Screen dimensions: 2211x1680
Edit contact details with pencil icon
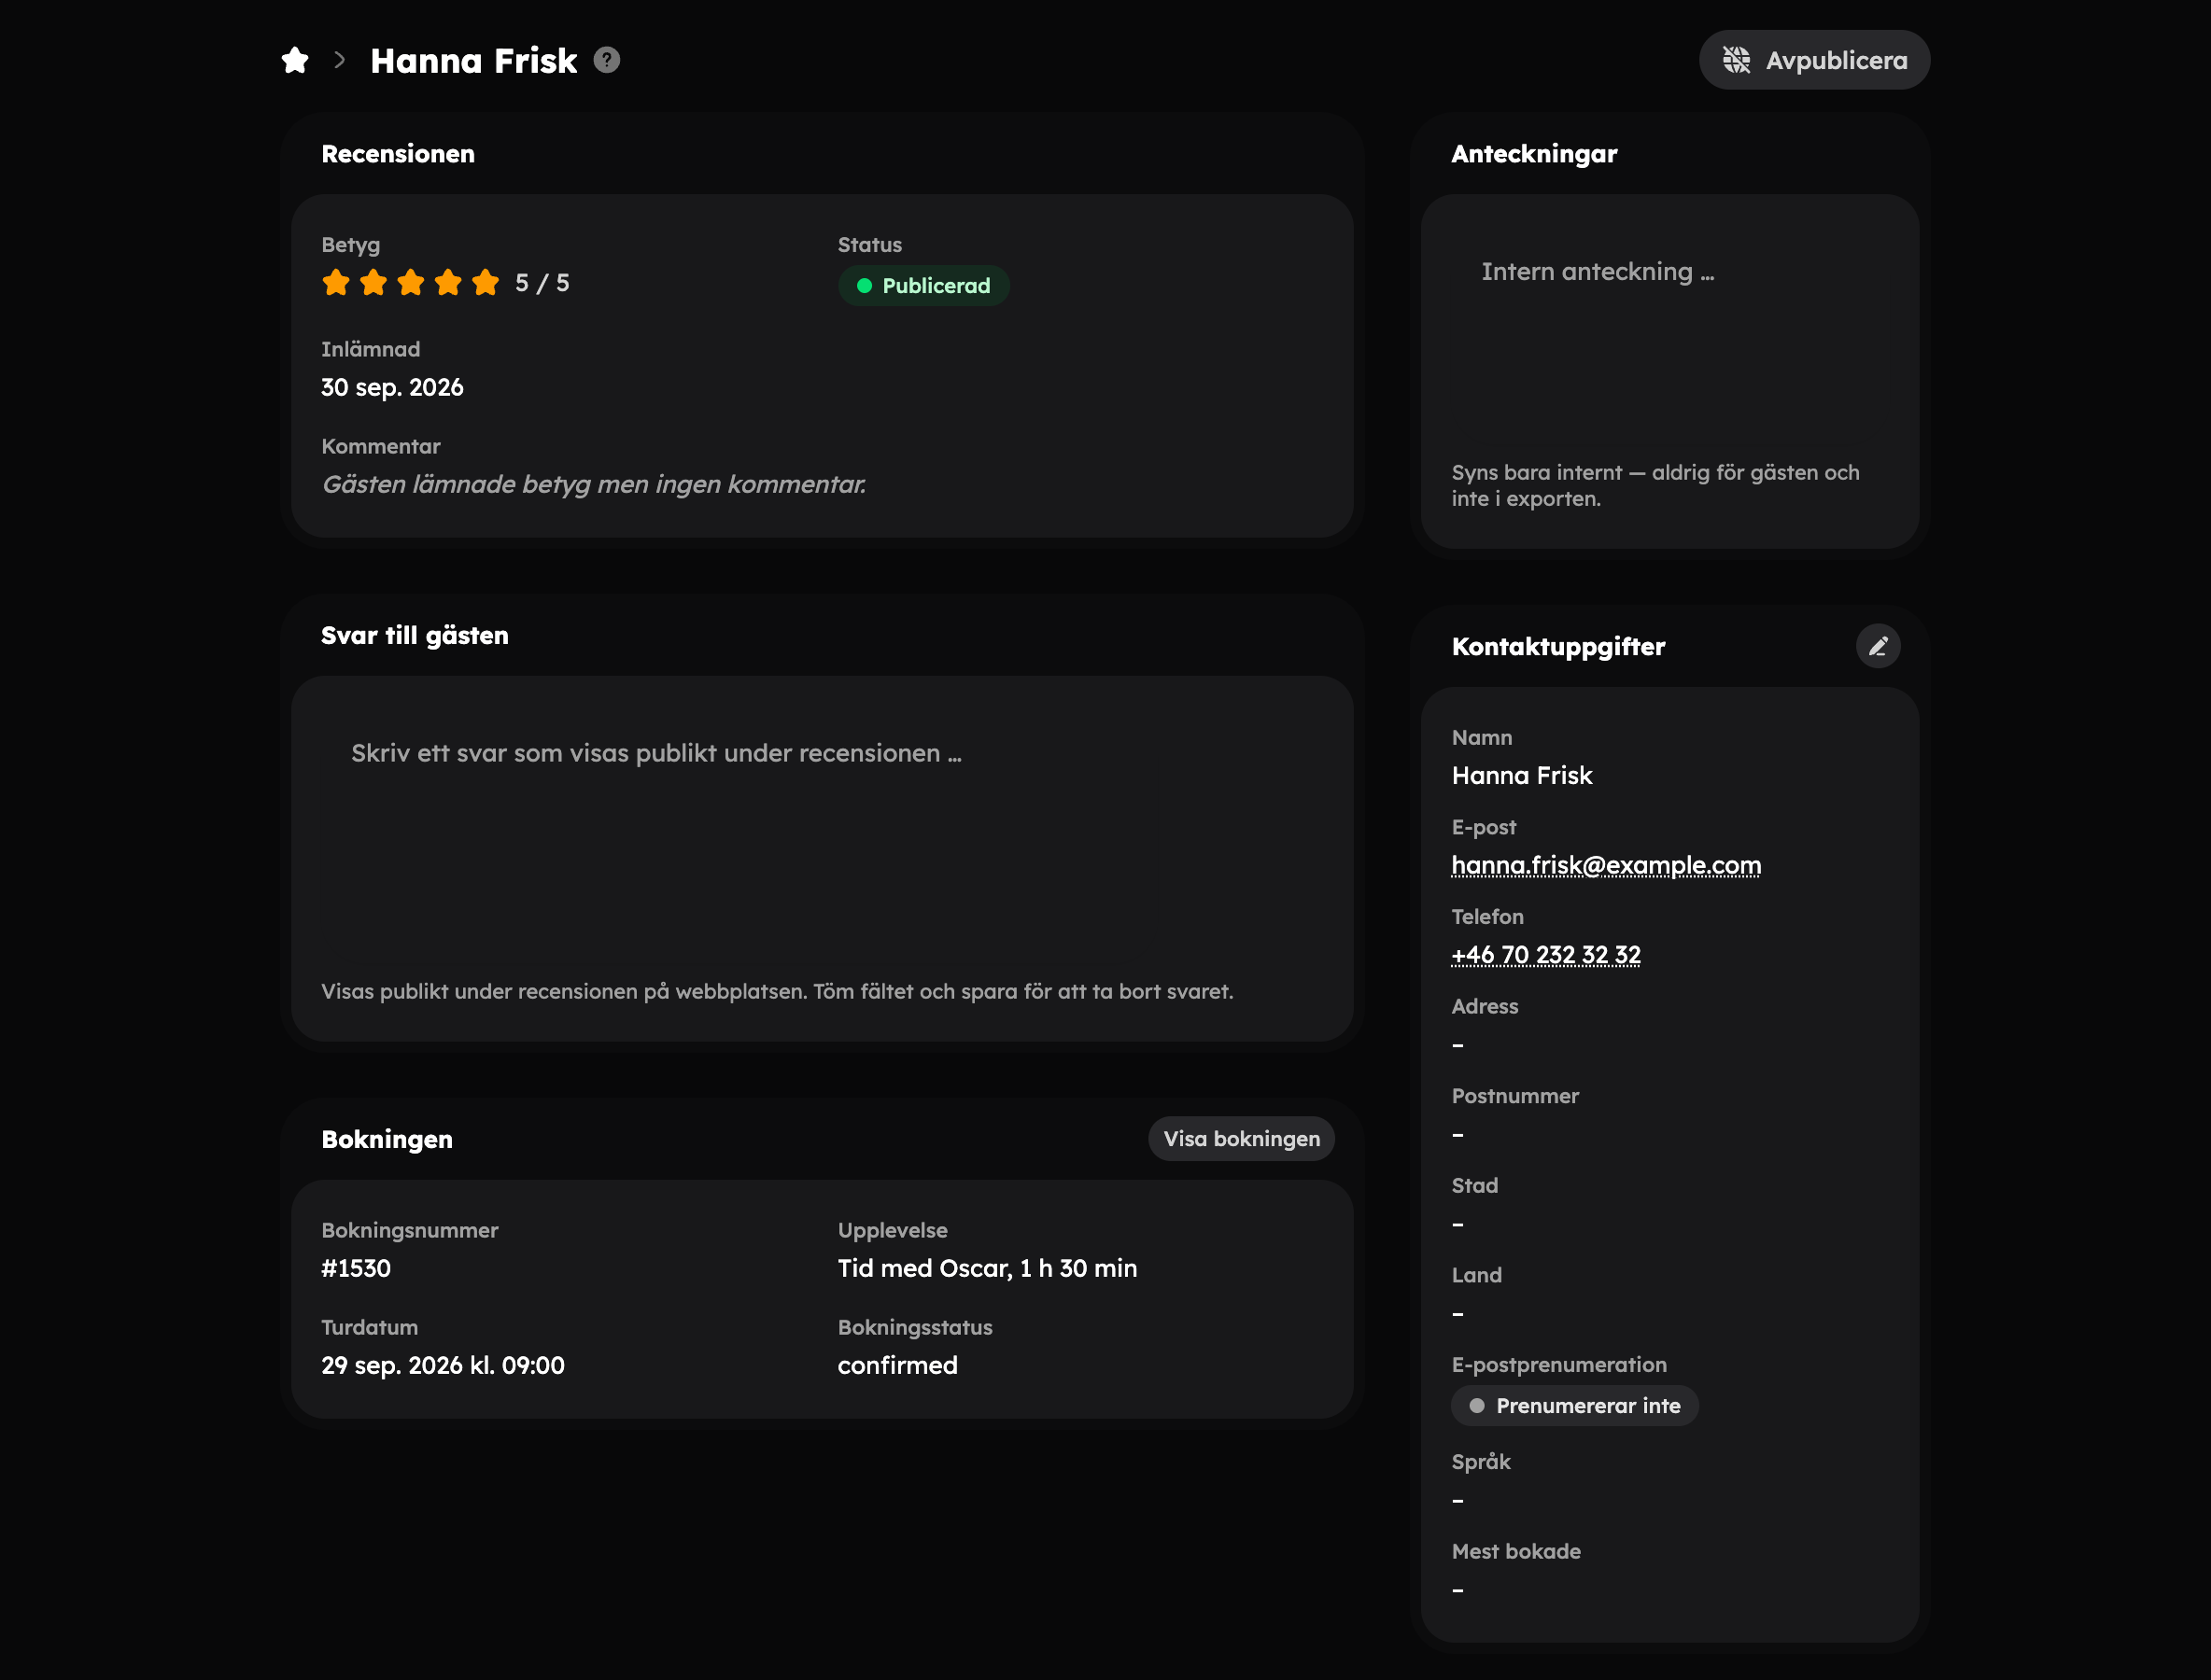click(1878, 646)
